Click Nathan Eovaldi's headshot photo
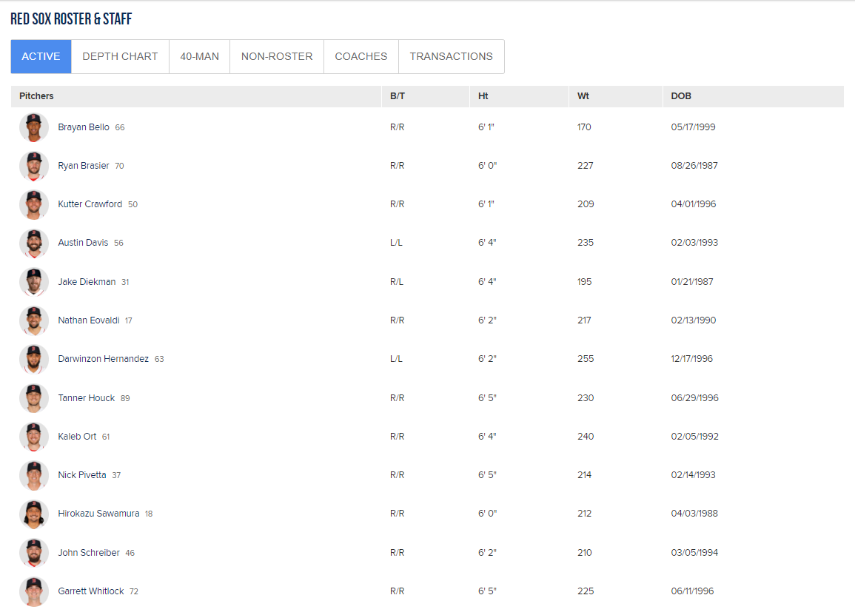855x615 pixels. coord(34,320)
